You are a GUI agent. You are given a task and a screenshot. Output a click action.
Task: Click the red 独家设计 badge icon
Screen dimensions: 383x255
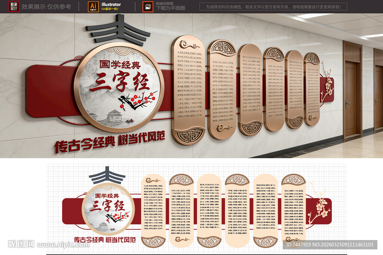point(14,7)
